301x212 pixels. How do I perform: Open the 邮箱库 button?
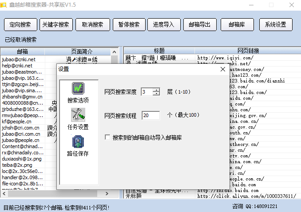coord(237,24)
